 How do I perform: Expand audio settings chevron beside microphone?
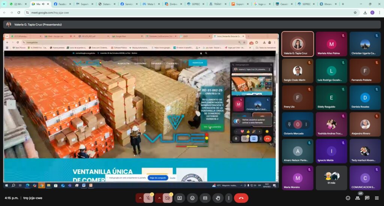140,198
